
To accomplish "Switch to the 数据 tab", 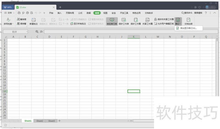I will [89, 13].
